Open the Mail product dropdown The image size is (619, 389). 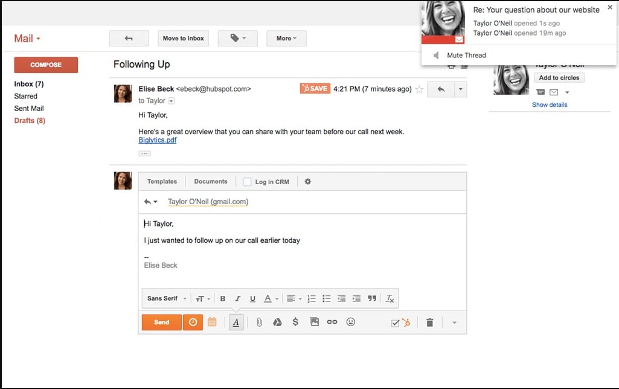[27, 38]
